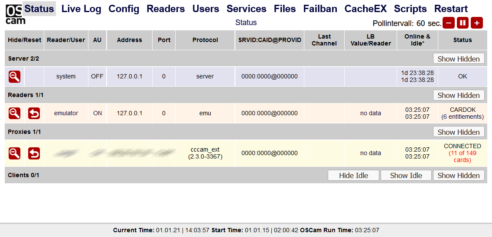Click the 'Server 2/2' section heading
The width and height of the screenshot is (492, 237).
[x=23, y=58]
